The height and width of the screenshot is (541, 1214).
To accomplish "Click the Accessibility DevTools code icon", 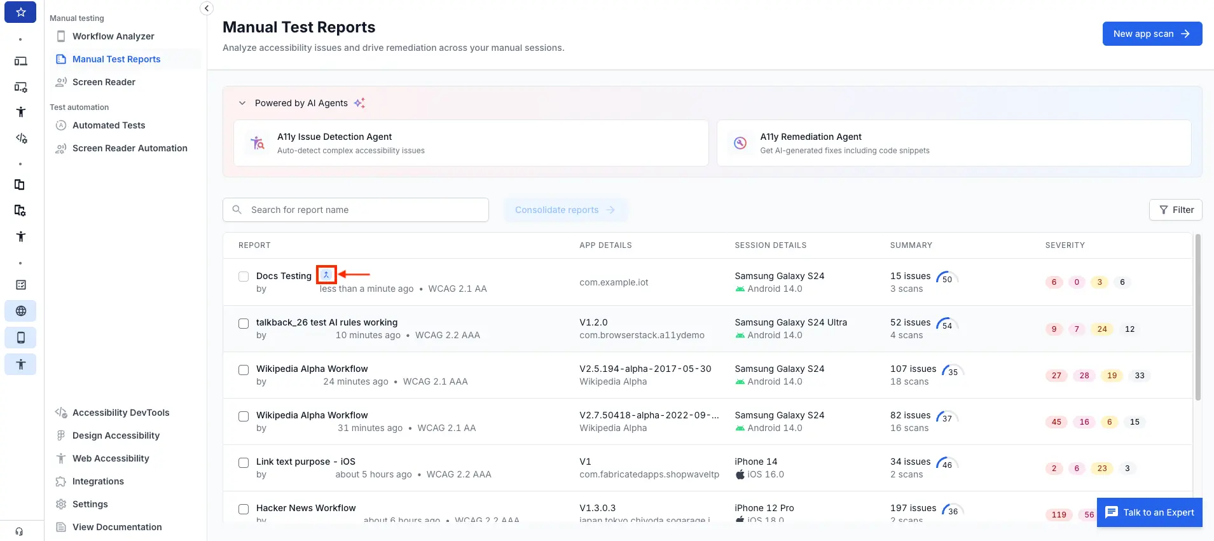I will click(x=61, y=413).
